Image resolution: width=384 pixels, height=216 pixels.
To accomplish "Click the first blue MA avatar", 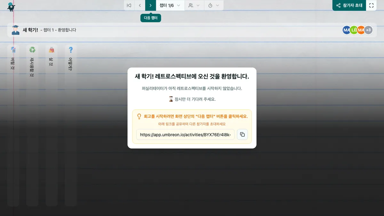I will pos(346,30).
